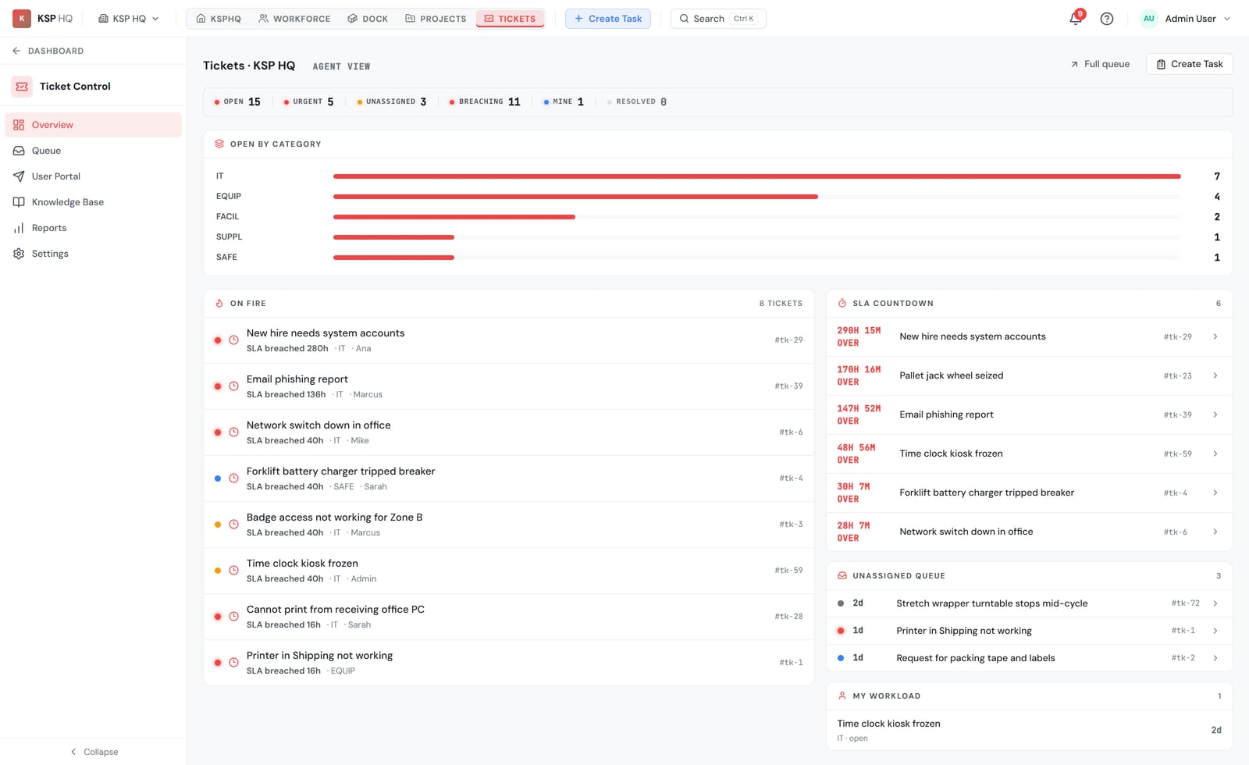Open Time clock kiosk frozen in My Workload
The image size is (1249, 765).
(1030, 731)
